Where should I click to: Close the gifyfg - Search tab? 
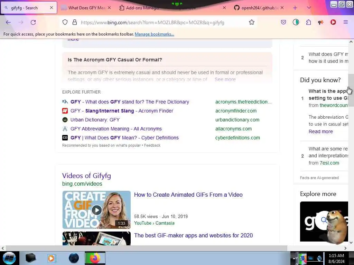click(x=52, y=8)
